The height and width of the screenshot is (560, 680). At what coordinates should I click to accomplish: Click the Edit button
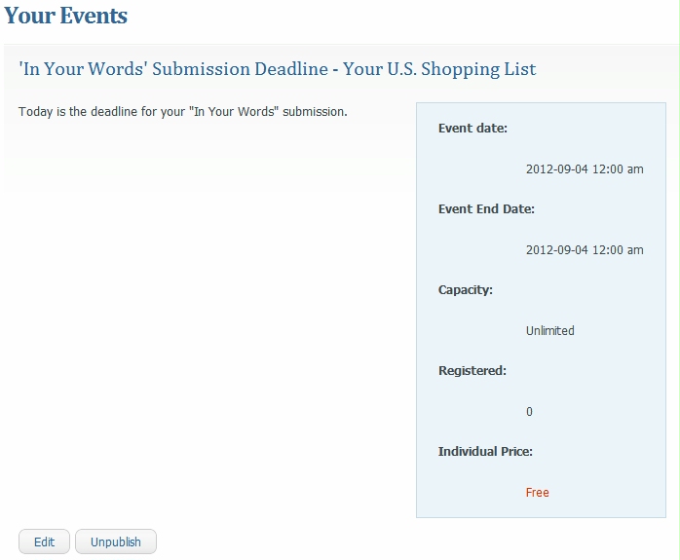click(x=44, y=541)
